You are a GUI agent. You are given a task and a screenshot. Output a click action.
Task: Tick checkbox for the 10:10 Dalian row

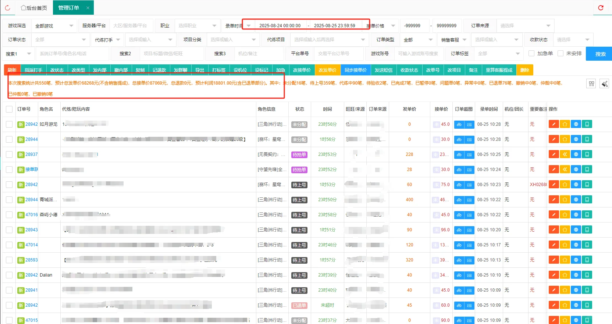tap(9, 275)
